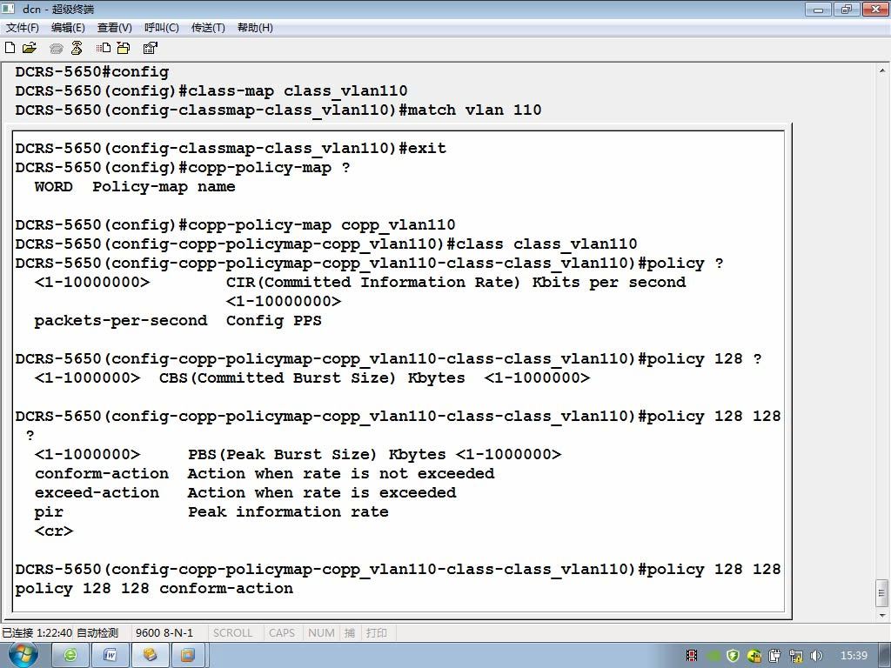This screenshot has height=668, width=891.
Task: Open the 查看(V) menu
Action: click(x=114, y=27)
